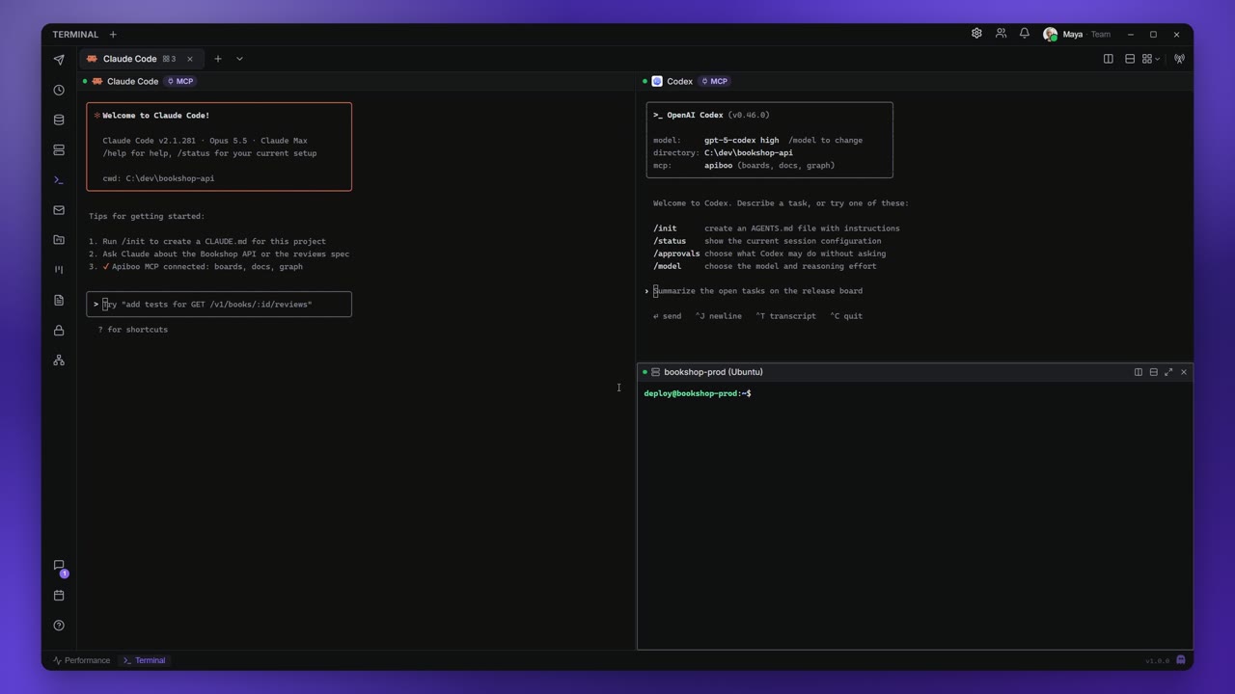The width and height of the screenshot is (1235, 694).
Task: Close the bookshop-prod pane
Action: [1184, 372]
